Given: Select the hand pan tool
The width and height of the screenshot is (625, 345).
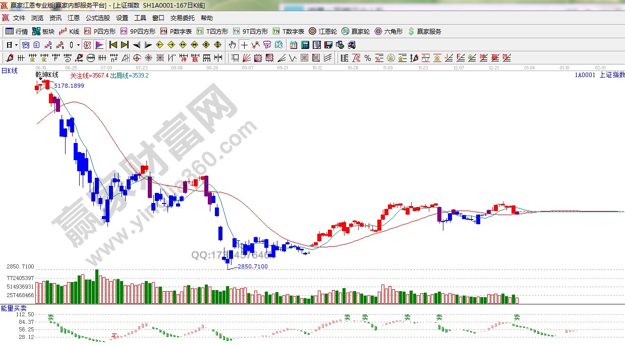Looking at the screenshot, I should [x=232, y=45].
